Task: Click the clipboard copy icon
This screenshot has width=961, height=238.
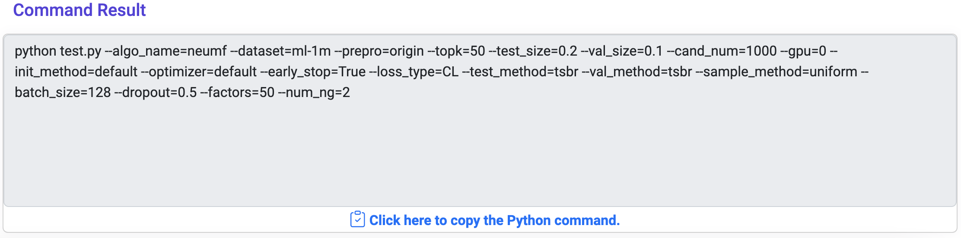Action: (357, 219)
